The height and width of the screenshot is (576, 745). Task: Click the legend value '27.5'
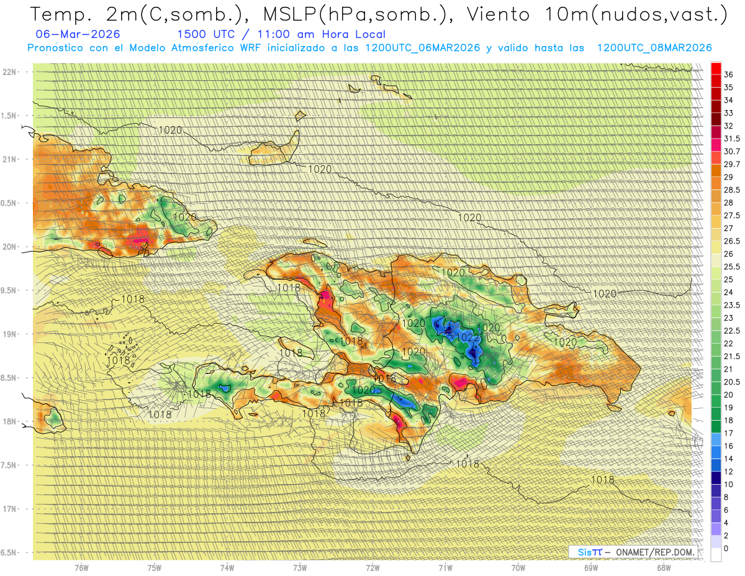pyautogui.click(x=732, y=216)
